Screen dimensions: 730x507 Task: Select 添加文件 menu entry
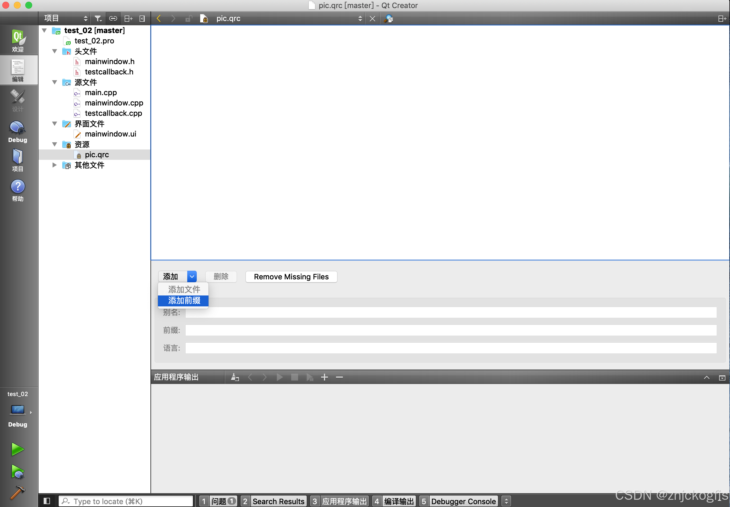(184, 289)
